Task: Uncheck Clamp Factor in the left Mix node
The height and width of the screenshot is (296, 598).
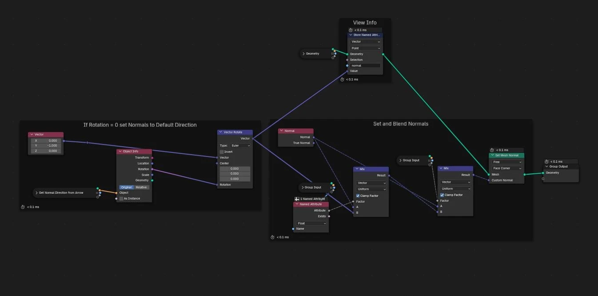Action: click(358, 196)
